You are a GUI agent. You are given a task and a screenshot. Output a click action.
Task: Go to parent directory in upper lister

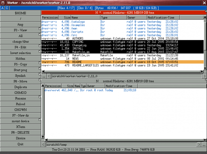click(44, 76)
